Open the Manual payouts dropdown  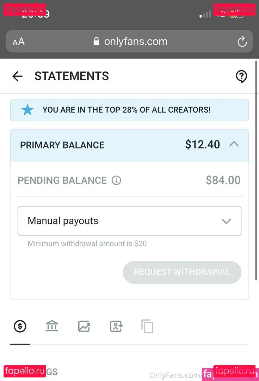(x=129, y=221)
